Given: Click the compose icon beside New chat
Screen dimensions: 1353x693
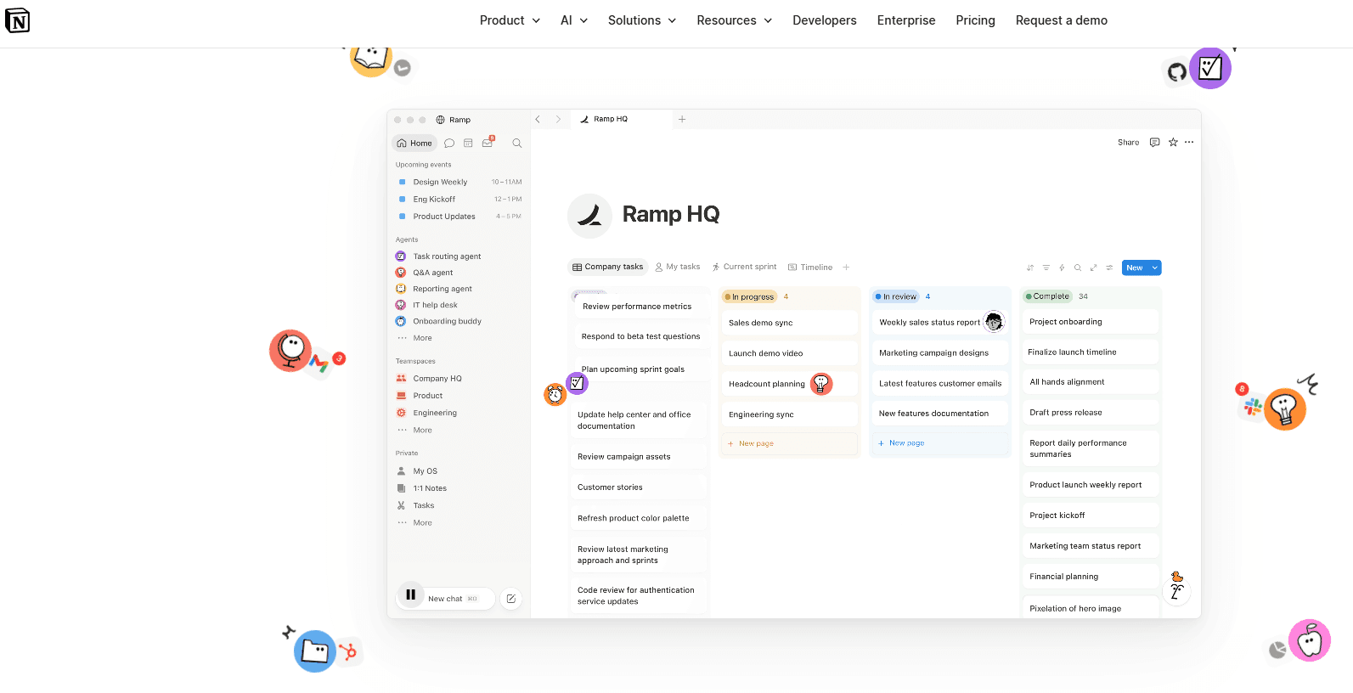Looking at the screenshot, I should point(511,599).
